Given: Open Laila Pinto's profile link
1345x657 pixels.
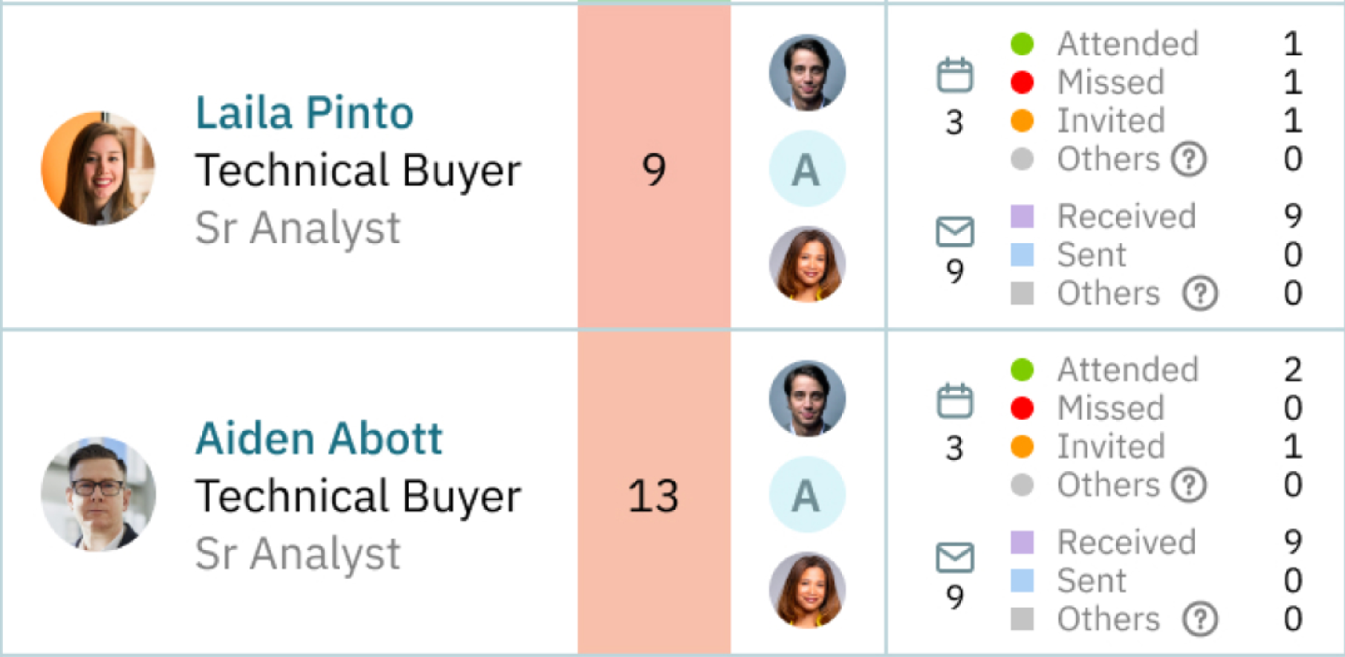Looking at the screenshot, I should tap(304, 113).
